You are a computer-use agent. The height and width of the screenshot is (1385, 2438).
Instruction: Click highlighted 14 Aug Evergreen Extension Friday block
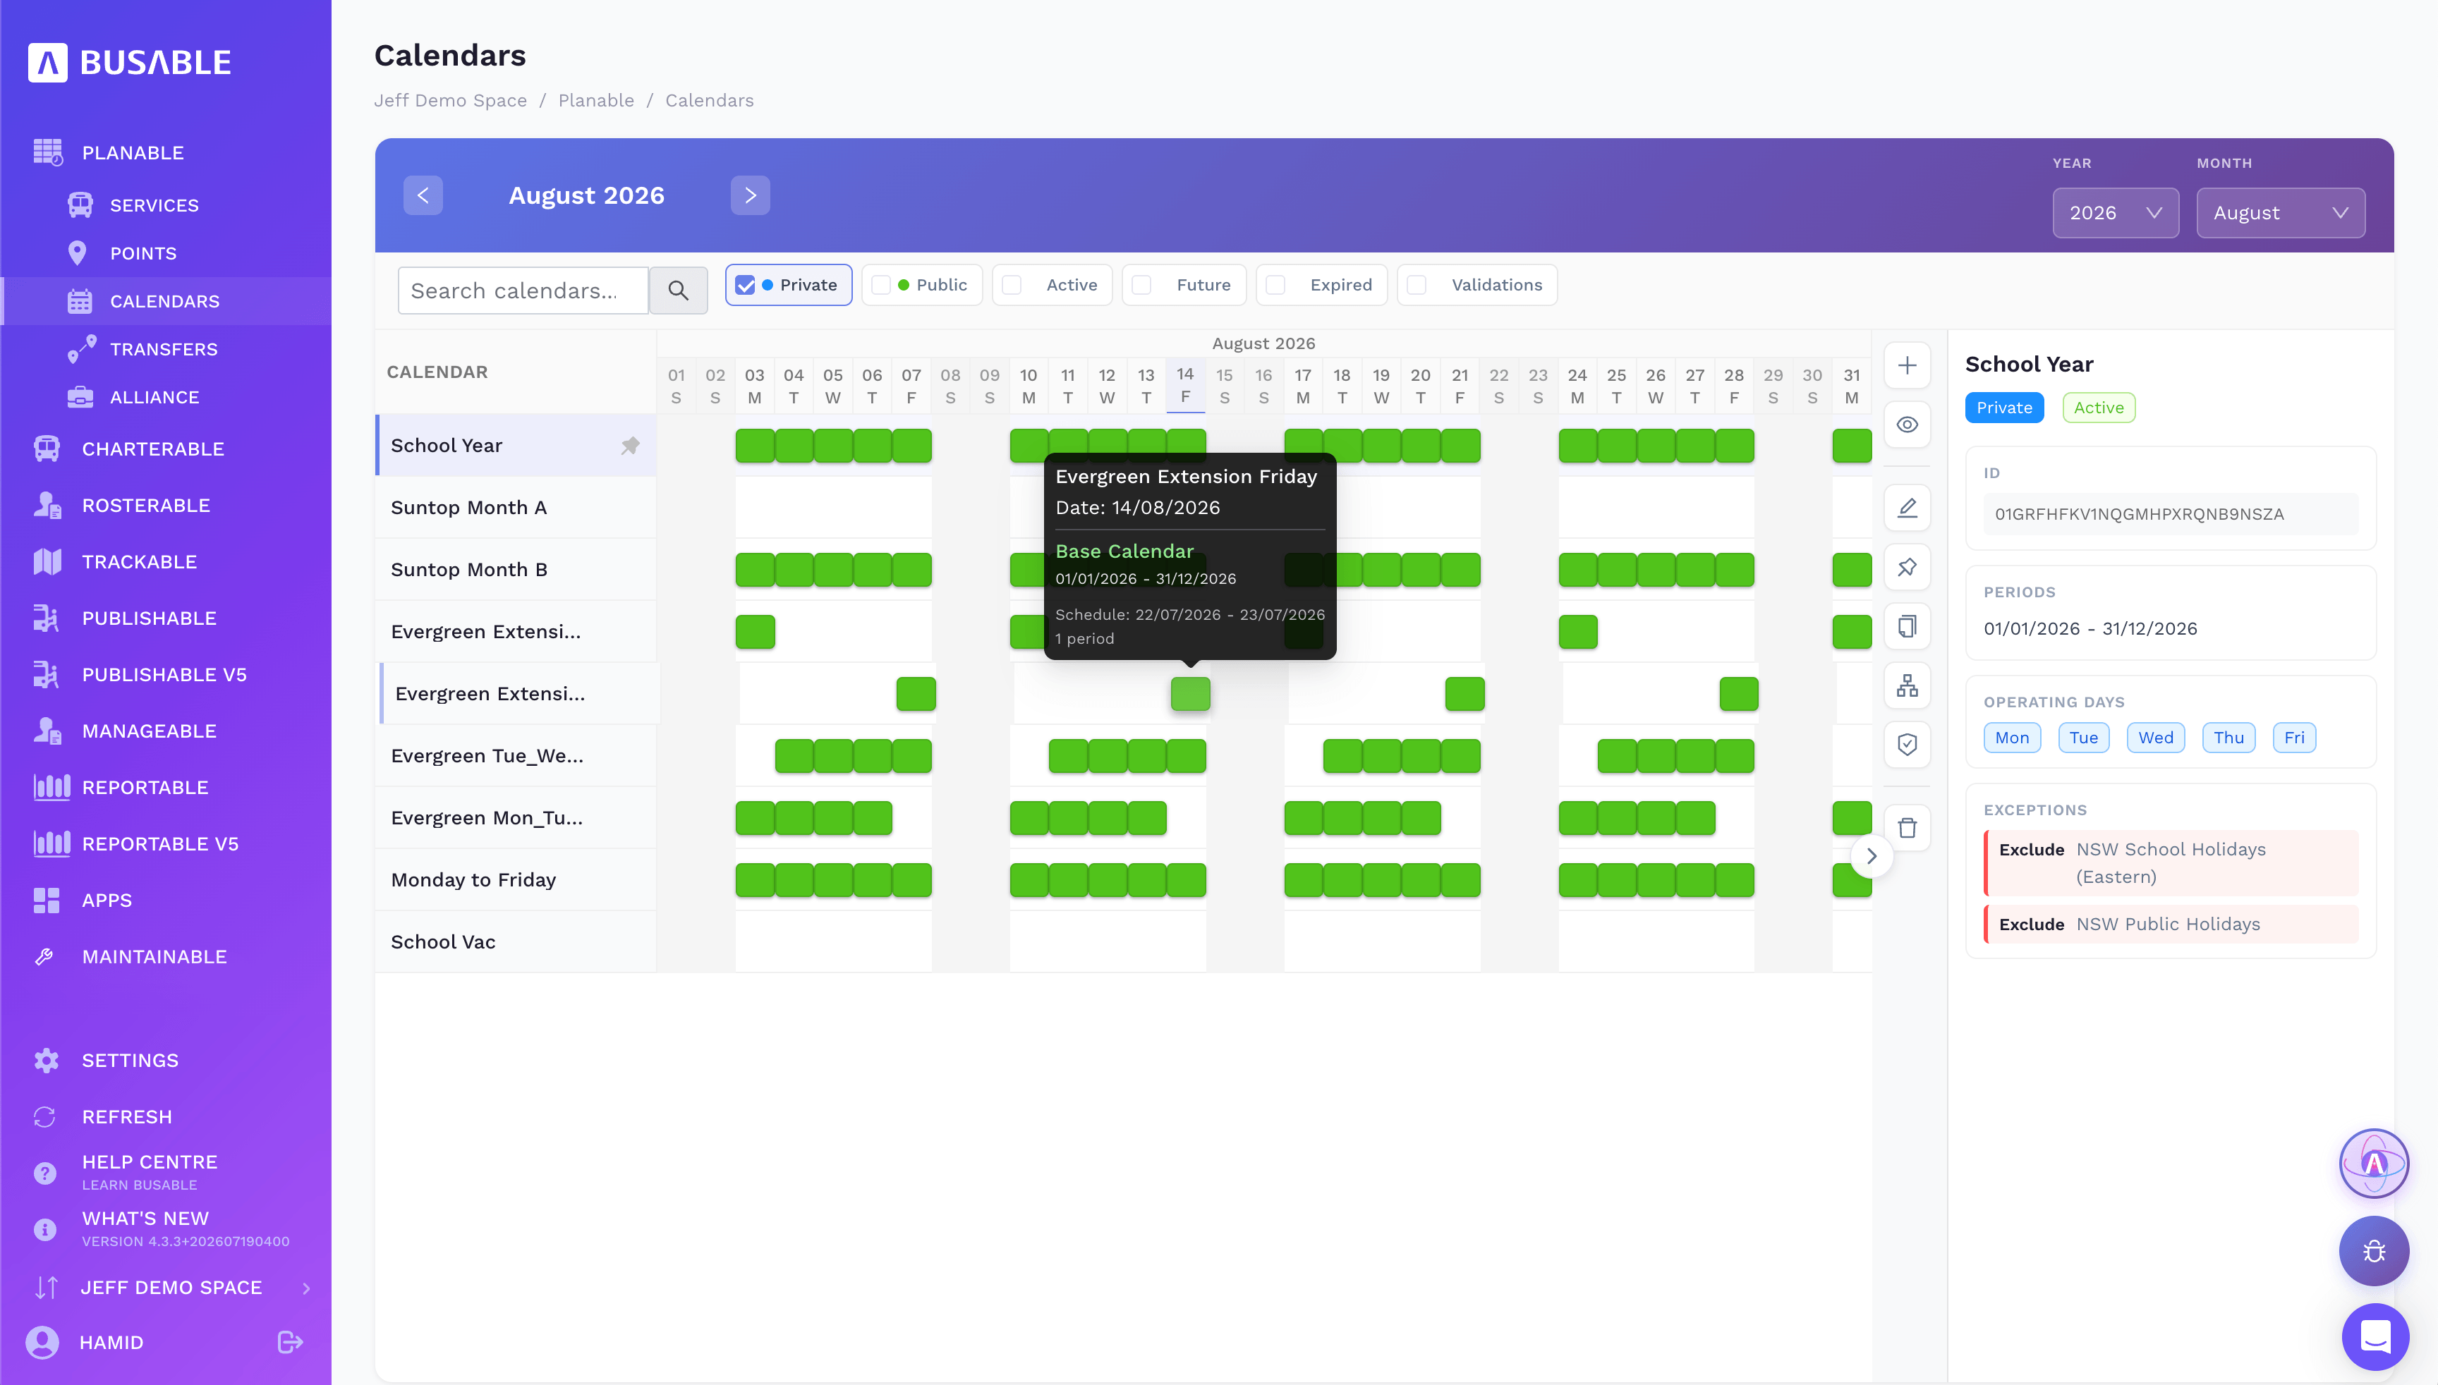1189,693
